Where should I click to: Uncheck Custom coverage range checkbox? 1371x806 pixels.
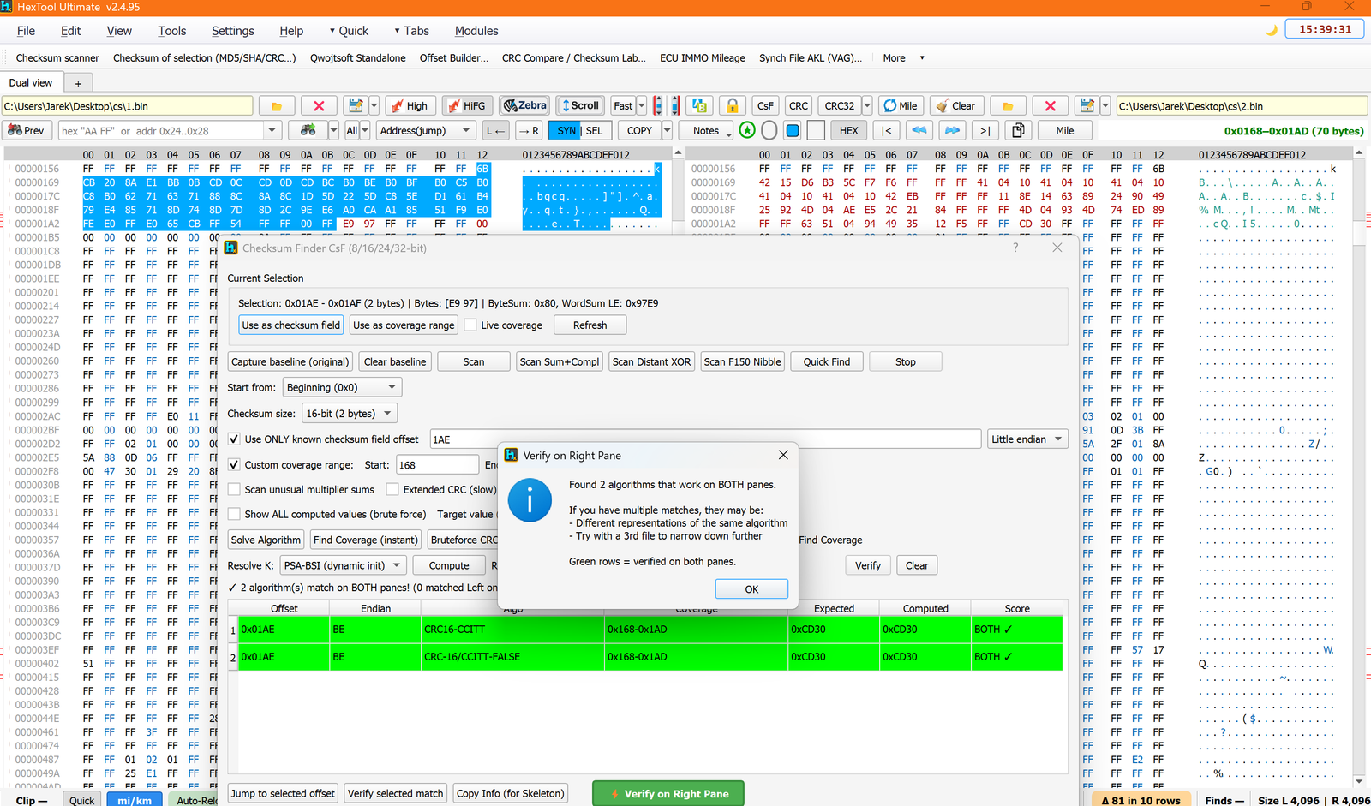(234, 465)
